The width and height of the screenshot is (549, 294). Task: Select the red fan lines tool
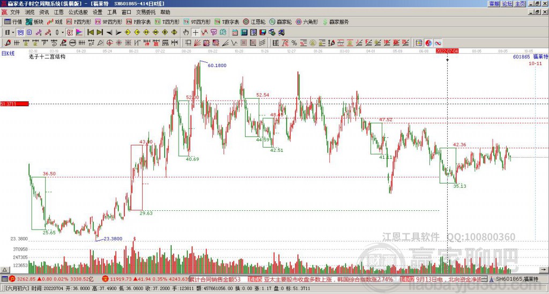197,43
